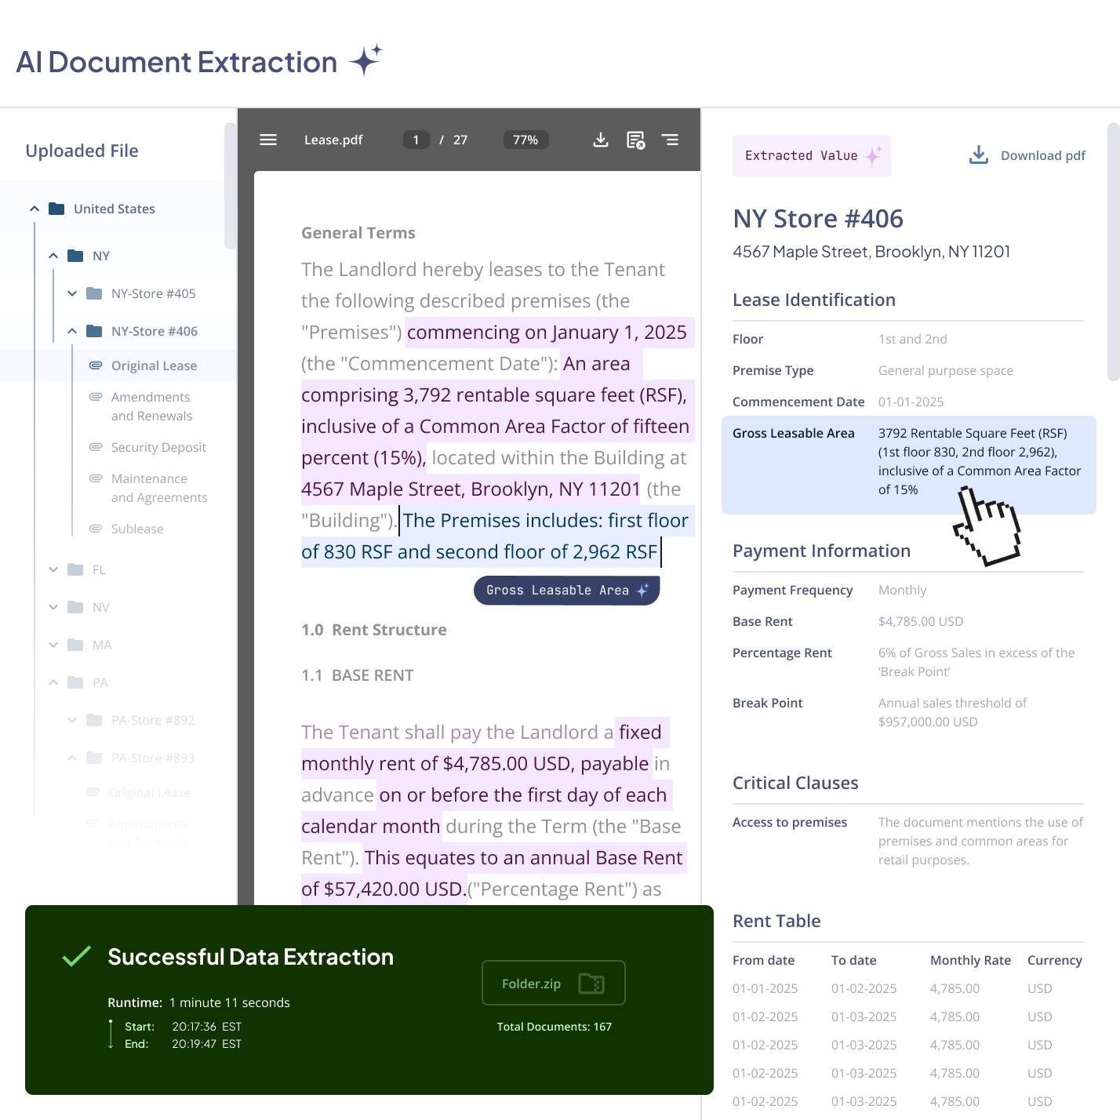The height and width of the screenshot is (1120, 1120).
Task: Open Amendments and Renewals under NY-Store #406
Action: (151, 406)
